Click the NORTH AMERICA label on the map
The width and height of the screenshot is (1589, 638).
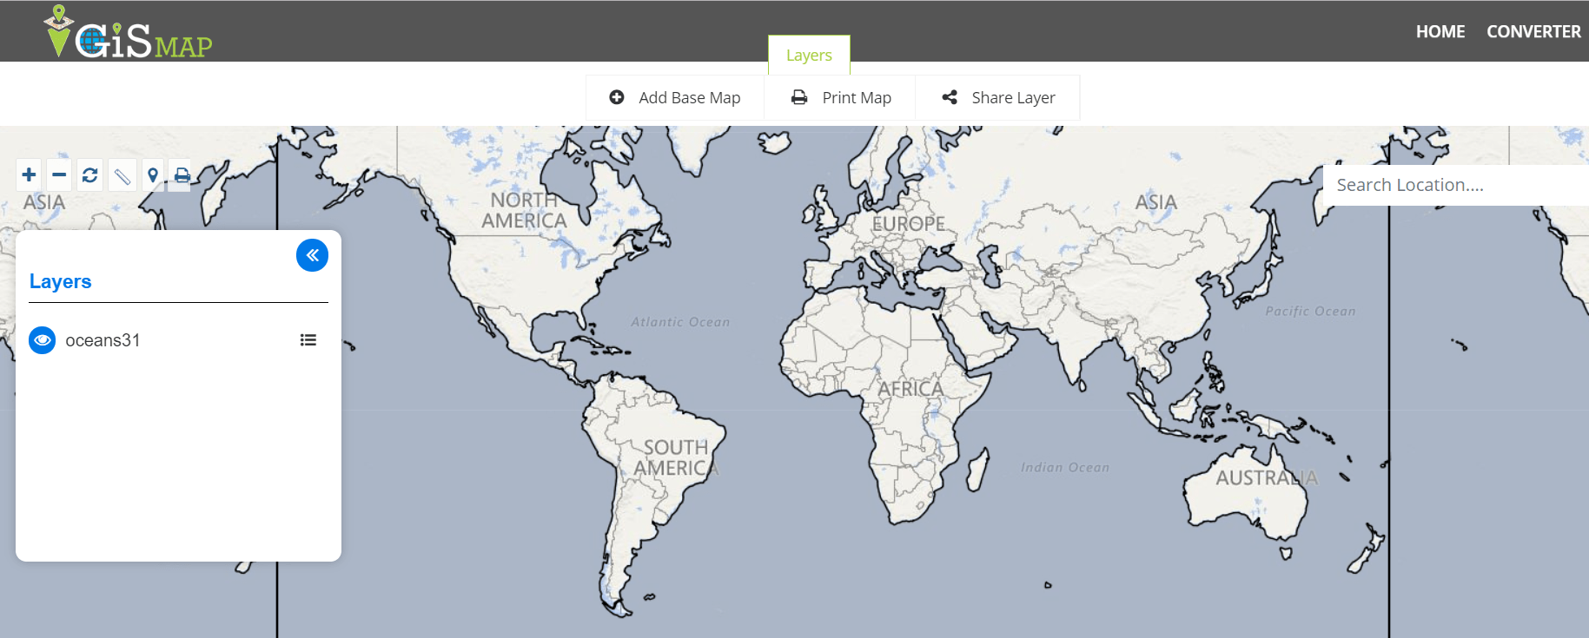524,211
